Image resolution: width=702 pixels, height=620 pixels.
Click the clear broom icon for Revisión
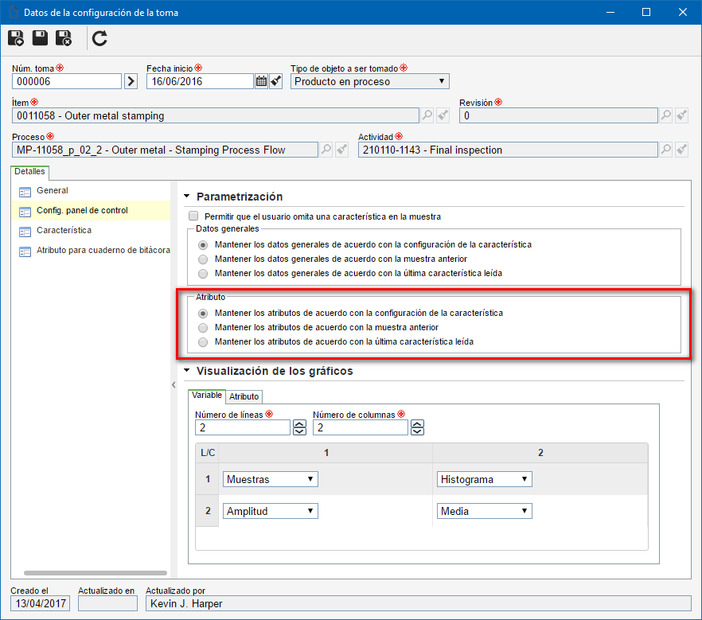[681, 115]
